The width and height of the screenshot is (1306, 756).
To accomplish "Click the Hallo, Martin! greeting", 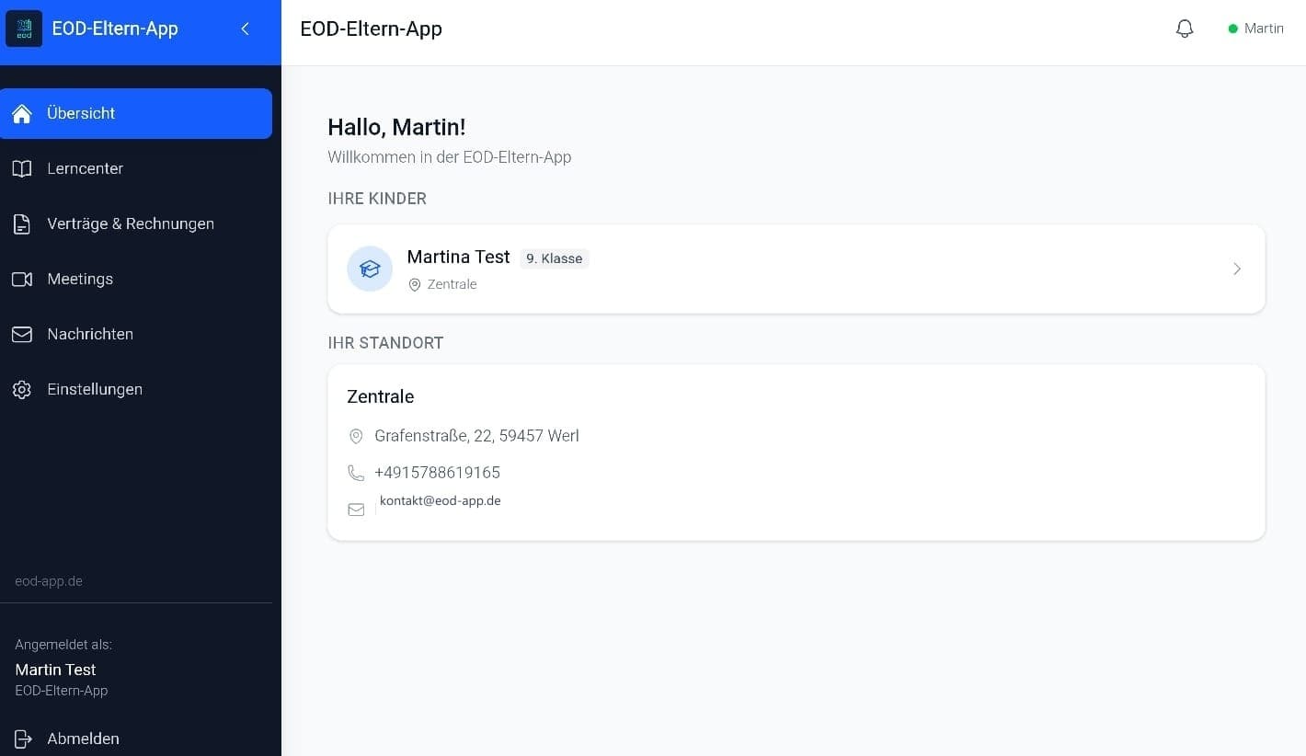I will click(396, 127).
